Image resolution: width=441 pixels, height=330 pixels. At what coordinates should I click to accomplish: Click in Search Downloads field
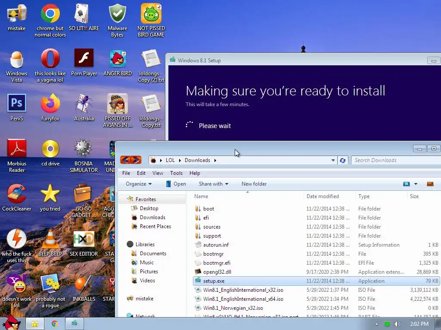click(396, 160)
